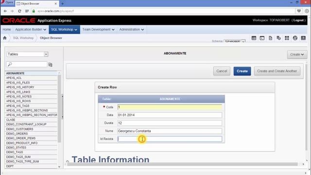Click the home icon in breadcrumb
The height and width of the screenshot is (175, 311).
pyautogui.click(x=5, y=38)
